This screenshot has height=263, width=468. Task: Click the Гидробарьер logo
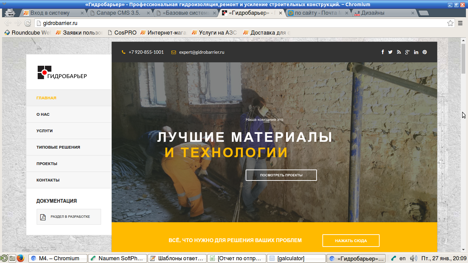[x=62, y=72]
